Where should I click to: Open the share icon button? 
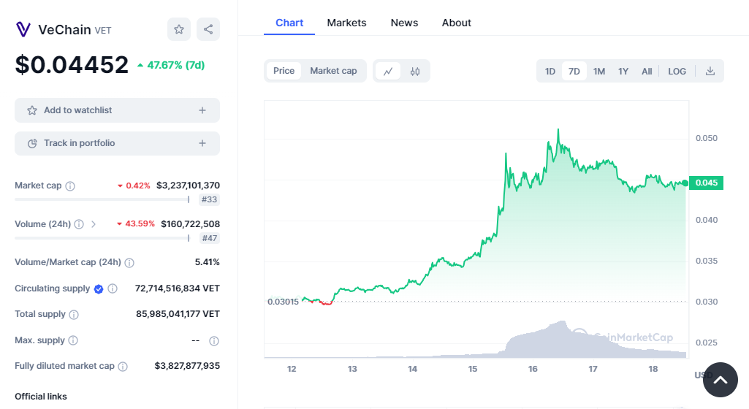(208, 30)
